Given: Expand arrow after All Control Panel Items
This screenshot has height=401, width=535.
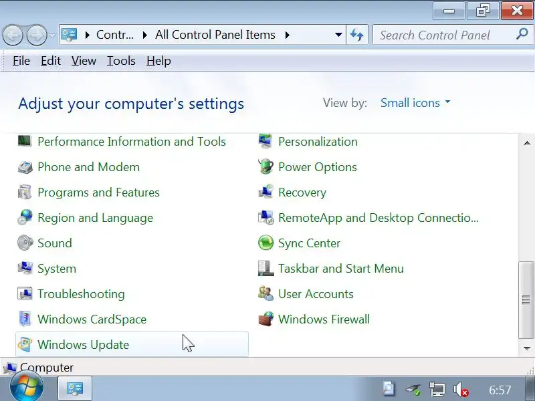Looking at the screenshot, I should click(x=288, y=35).
